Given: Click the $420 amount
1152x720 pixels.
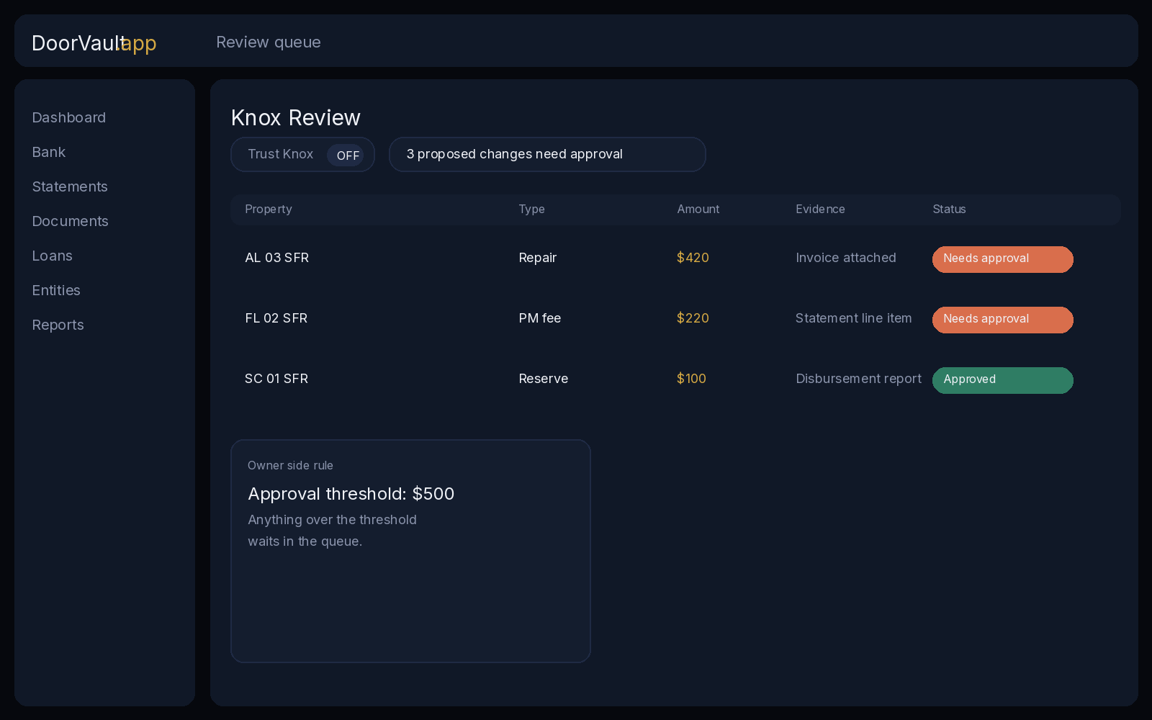Looking at the screenshot, I should pos(693,258).
